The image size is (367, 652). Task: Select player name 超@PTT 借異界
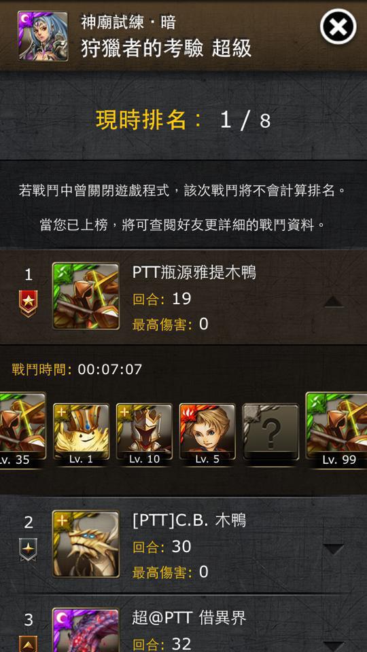[x=190, y=618]
